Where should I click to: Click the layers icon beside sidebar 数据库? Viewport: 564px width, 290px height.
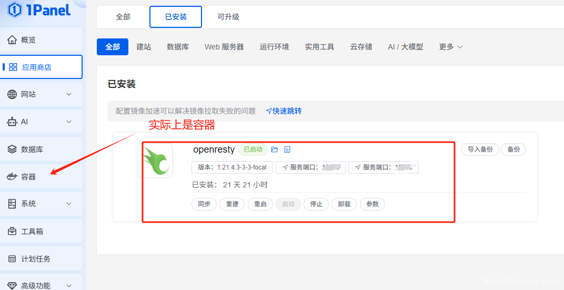[x=12, y=149]
